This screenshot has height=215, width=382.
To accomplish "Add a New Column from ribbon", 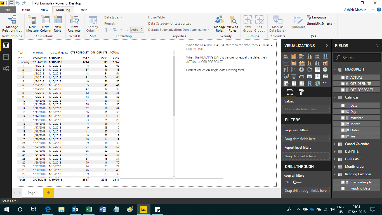I will (x=45, y=24).
